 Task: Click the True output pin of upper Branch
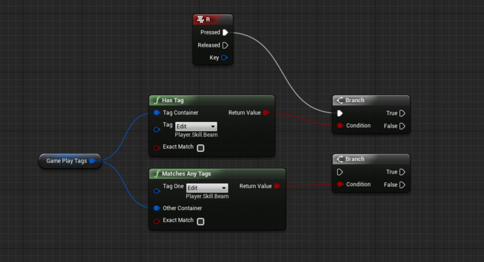point(402,113)
